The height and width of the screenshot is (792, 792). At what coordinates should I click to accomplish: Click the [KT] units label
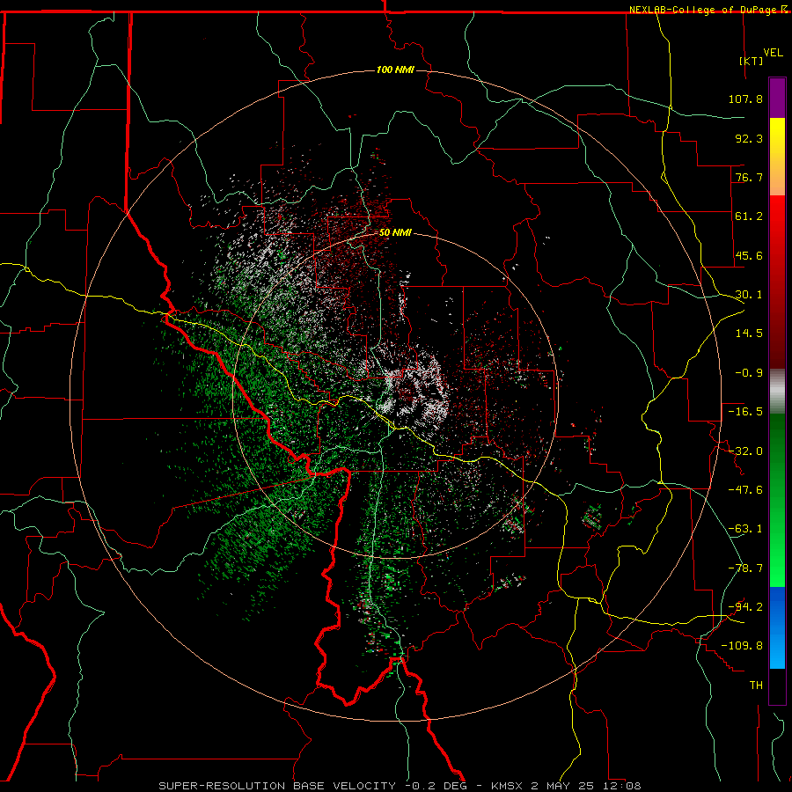click(x=752, y=61)
